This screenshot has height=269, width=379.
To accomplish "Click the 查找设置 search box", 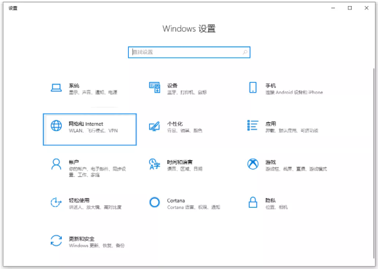I will (189, 52).
